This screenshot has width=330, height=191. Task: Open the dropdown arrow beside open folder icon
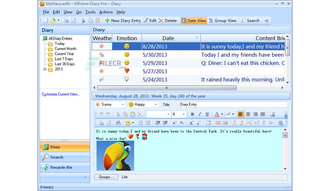pos(58,21)
